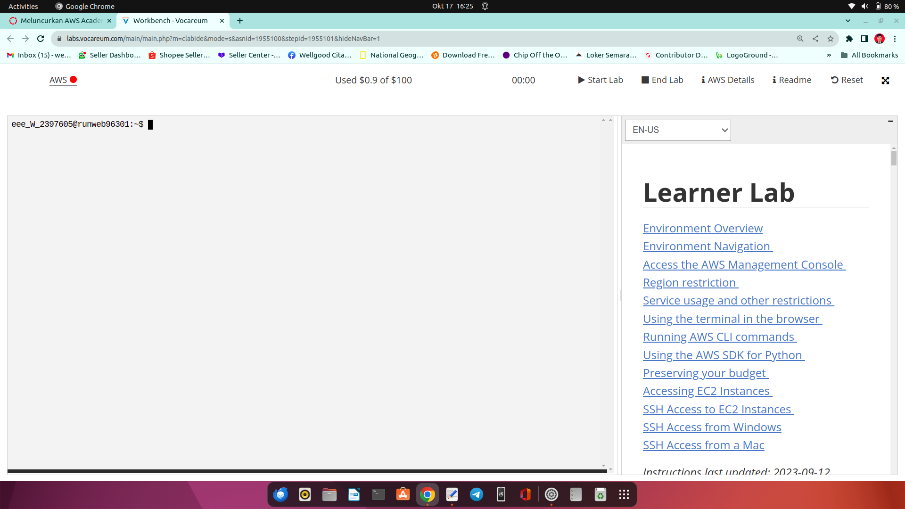The height and width of the screenshot is (509, 905).
Task: Click the Start Lab play button
Action: tap(601, 80)
